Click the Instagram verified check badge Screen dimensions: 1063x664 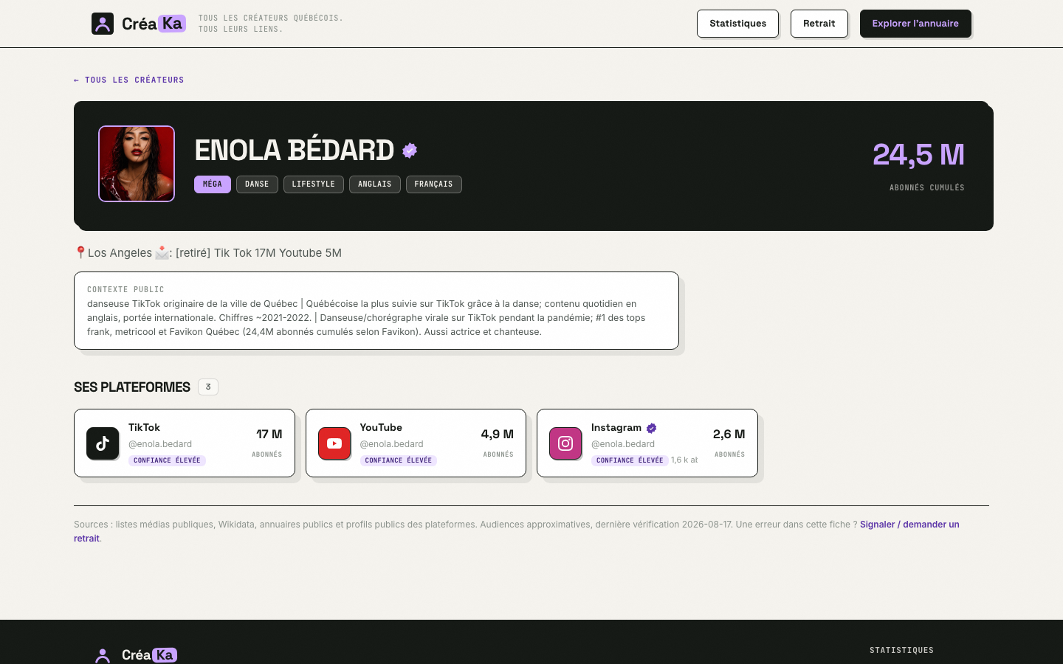pyautogui.click(x=652, y=428)
